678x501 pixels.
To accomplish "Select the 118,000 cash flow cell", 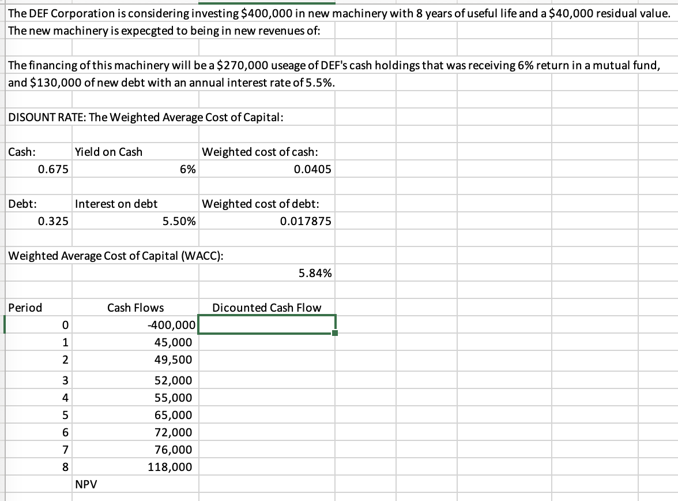I will 135,467.
